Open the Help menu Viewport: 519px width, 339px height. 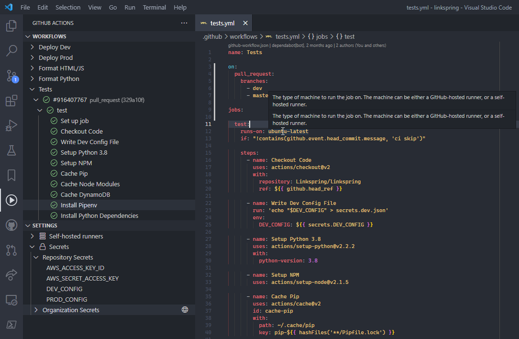tap(180, 7)
